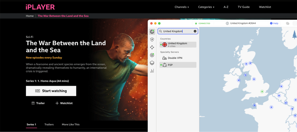
Task: Click the Home breadcrumb link
Action: pyautogui.click(x=30, y=16)
